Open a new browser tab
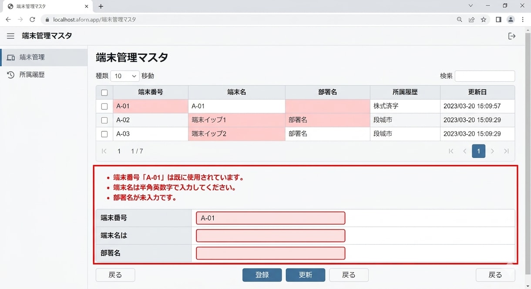 (101, 7)
